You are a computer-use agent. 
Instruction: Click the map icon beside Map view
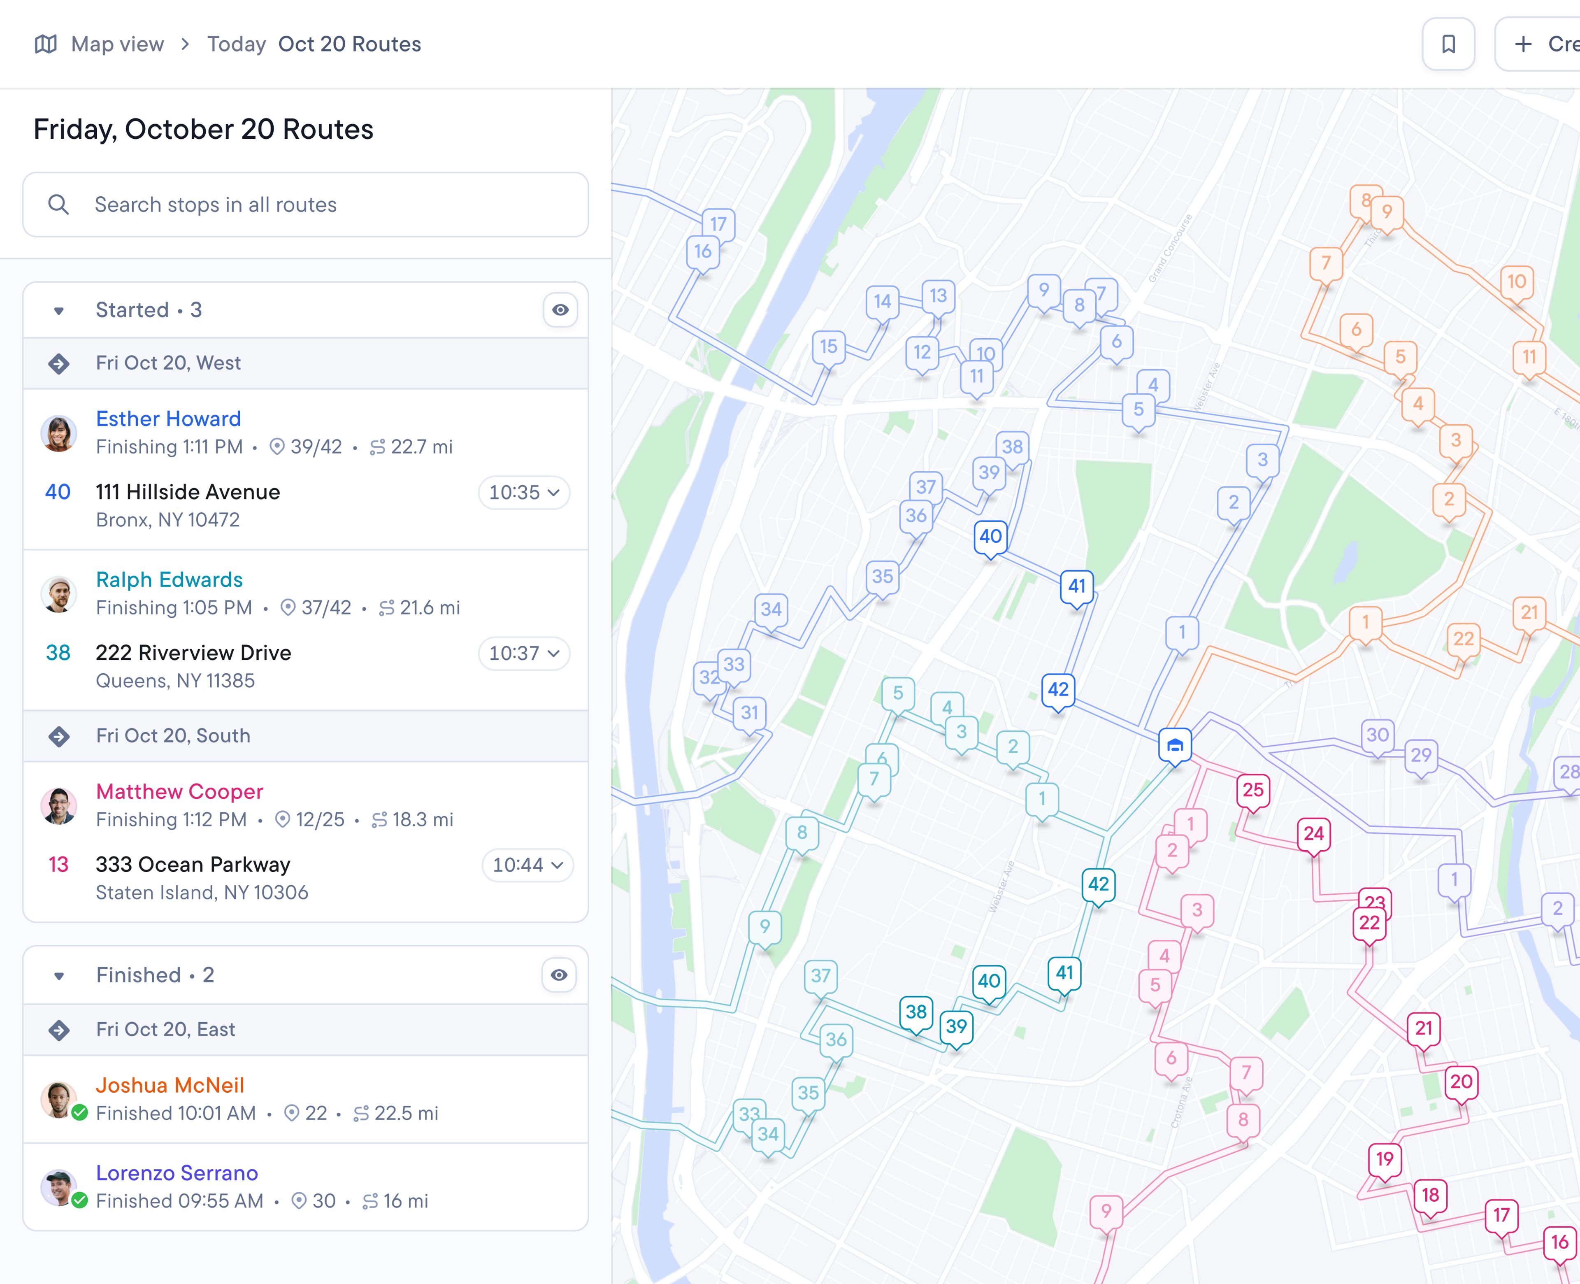[46, 44]
